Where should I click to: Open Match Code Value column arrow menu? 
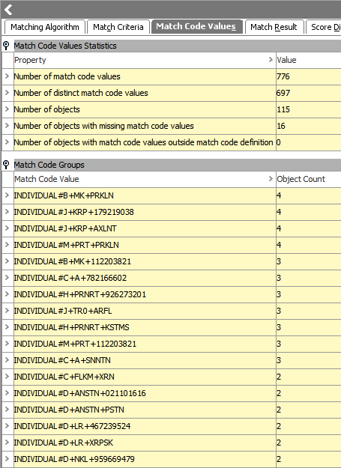(271, 179)
